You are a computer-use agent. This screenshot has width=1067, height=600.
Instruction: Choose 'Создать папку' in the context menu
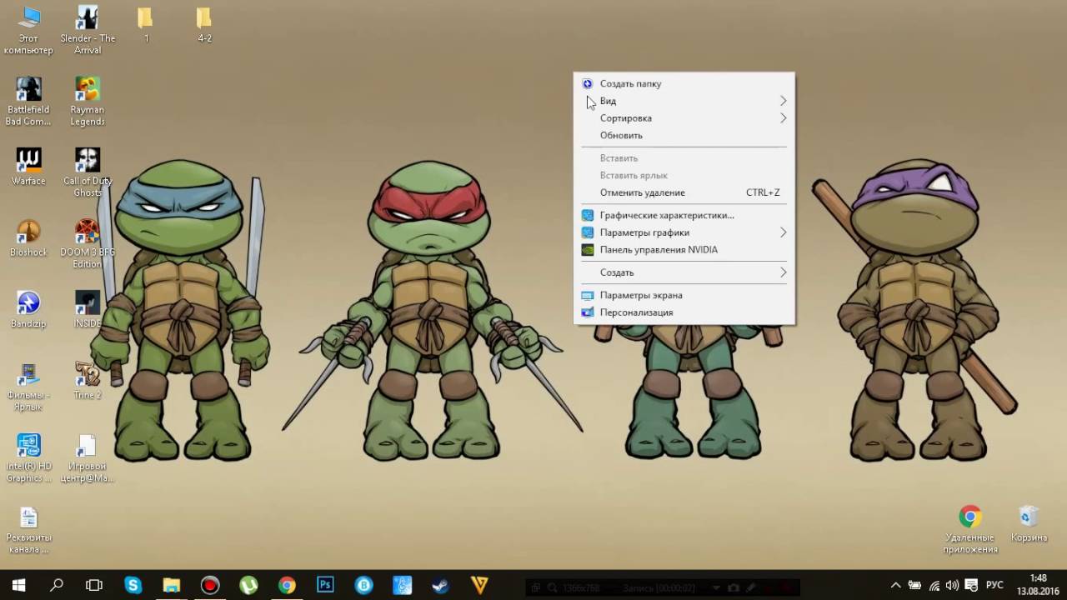click(684, 83)
